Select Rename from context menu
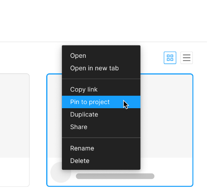Screen dimensions: 217x196 (101, 148)
